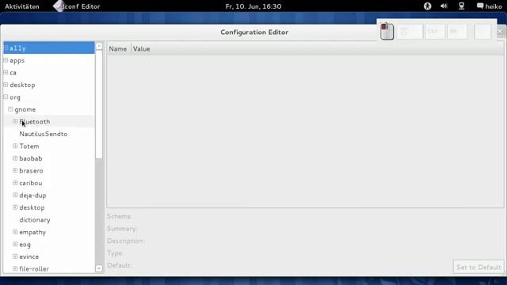The image size is (507, 285).
Task: Expand the eog node
Action: (15, 245)
